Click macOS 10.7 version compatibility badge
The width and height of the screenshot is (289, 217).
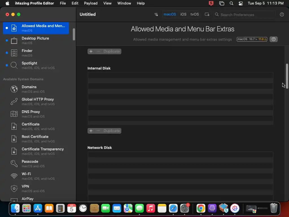(x=252, y=39)
